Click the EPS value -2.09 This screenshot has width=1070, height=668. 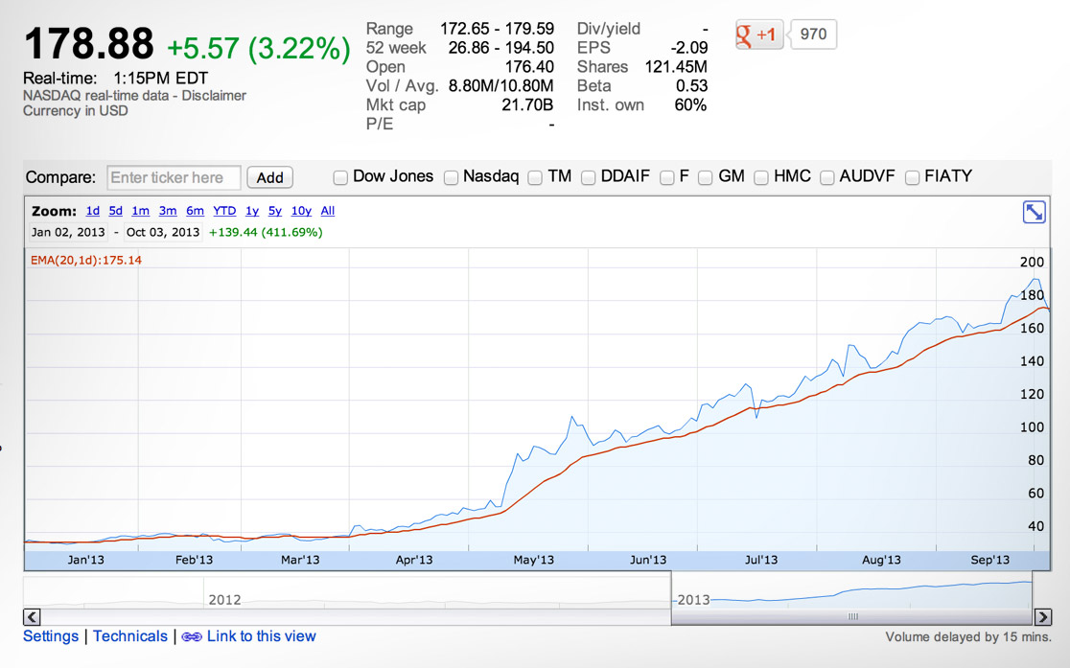point(688,48)
